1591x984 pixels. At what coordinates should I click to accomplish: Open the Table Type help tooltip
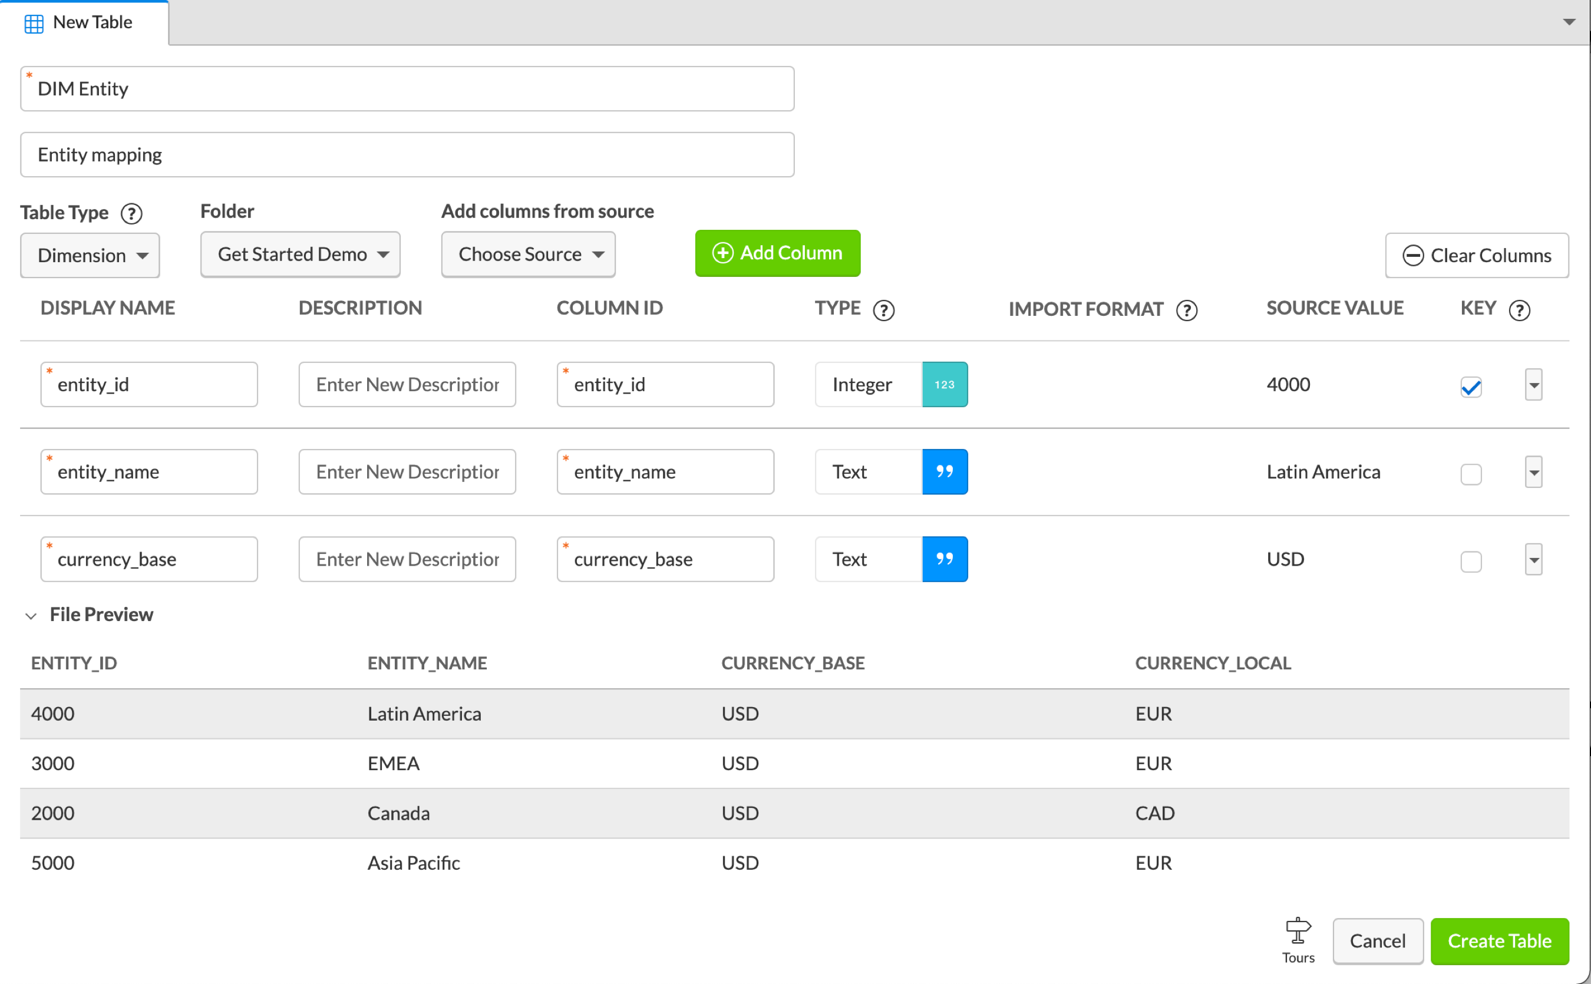(x=131, y=213)
